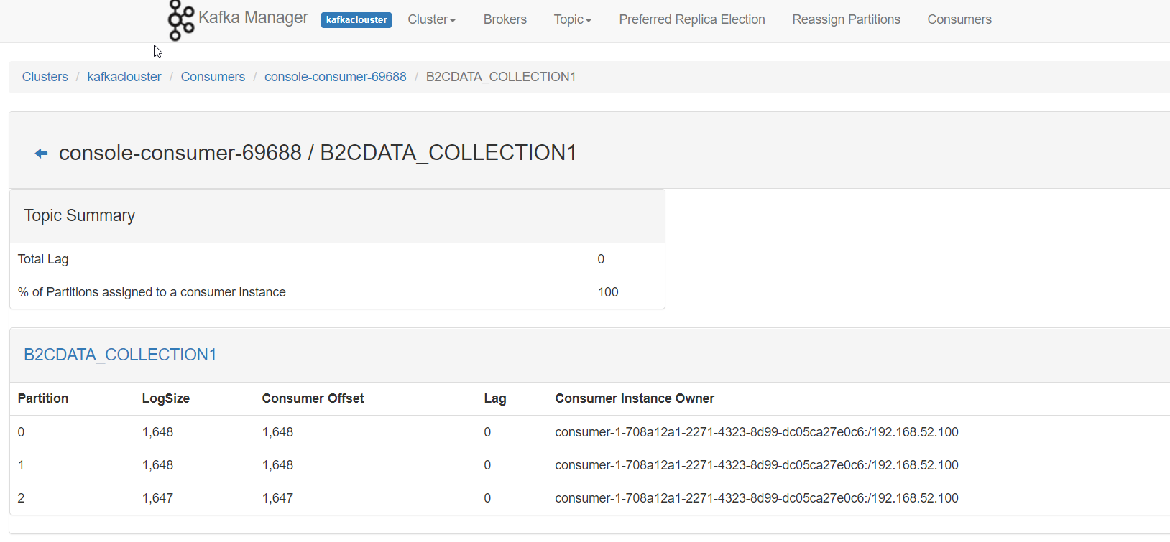Navigate to Preferred Replica Election
The width and height of the screenshot is (1170, 542).
click(691, 19)
